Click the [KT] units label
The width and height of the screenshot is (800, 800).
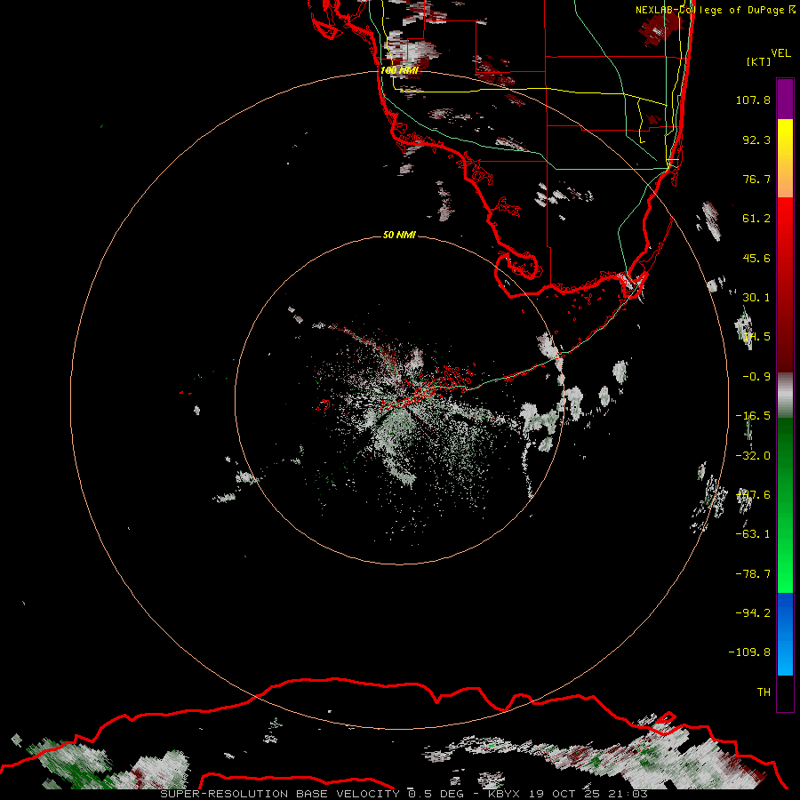coord(758,61)
